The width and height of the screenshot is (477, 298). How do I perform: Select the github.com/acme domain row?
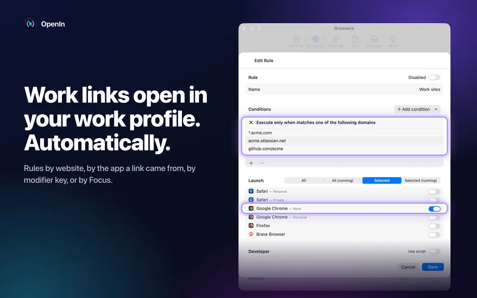click(344, 149)
